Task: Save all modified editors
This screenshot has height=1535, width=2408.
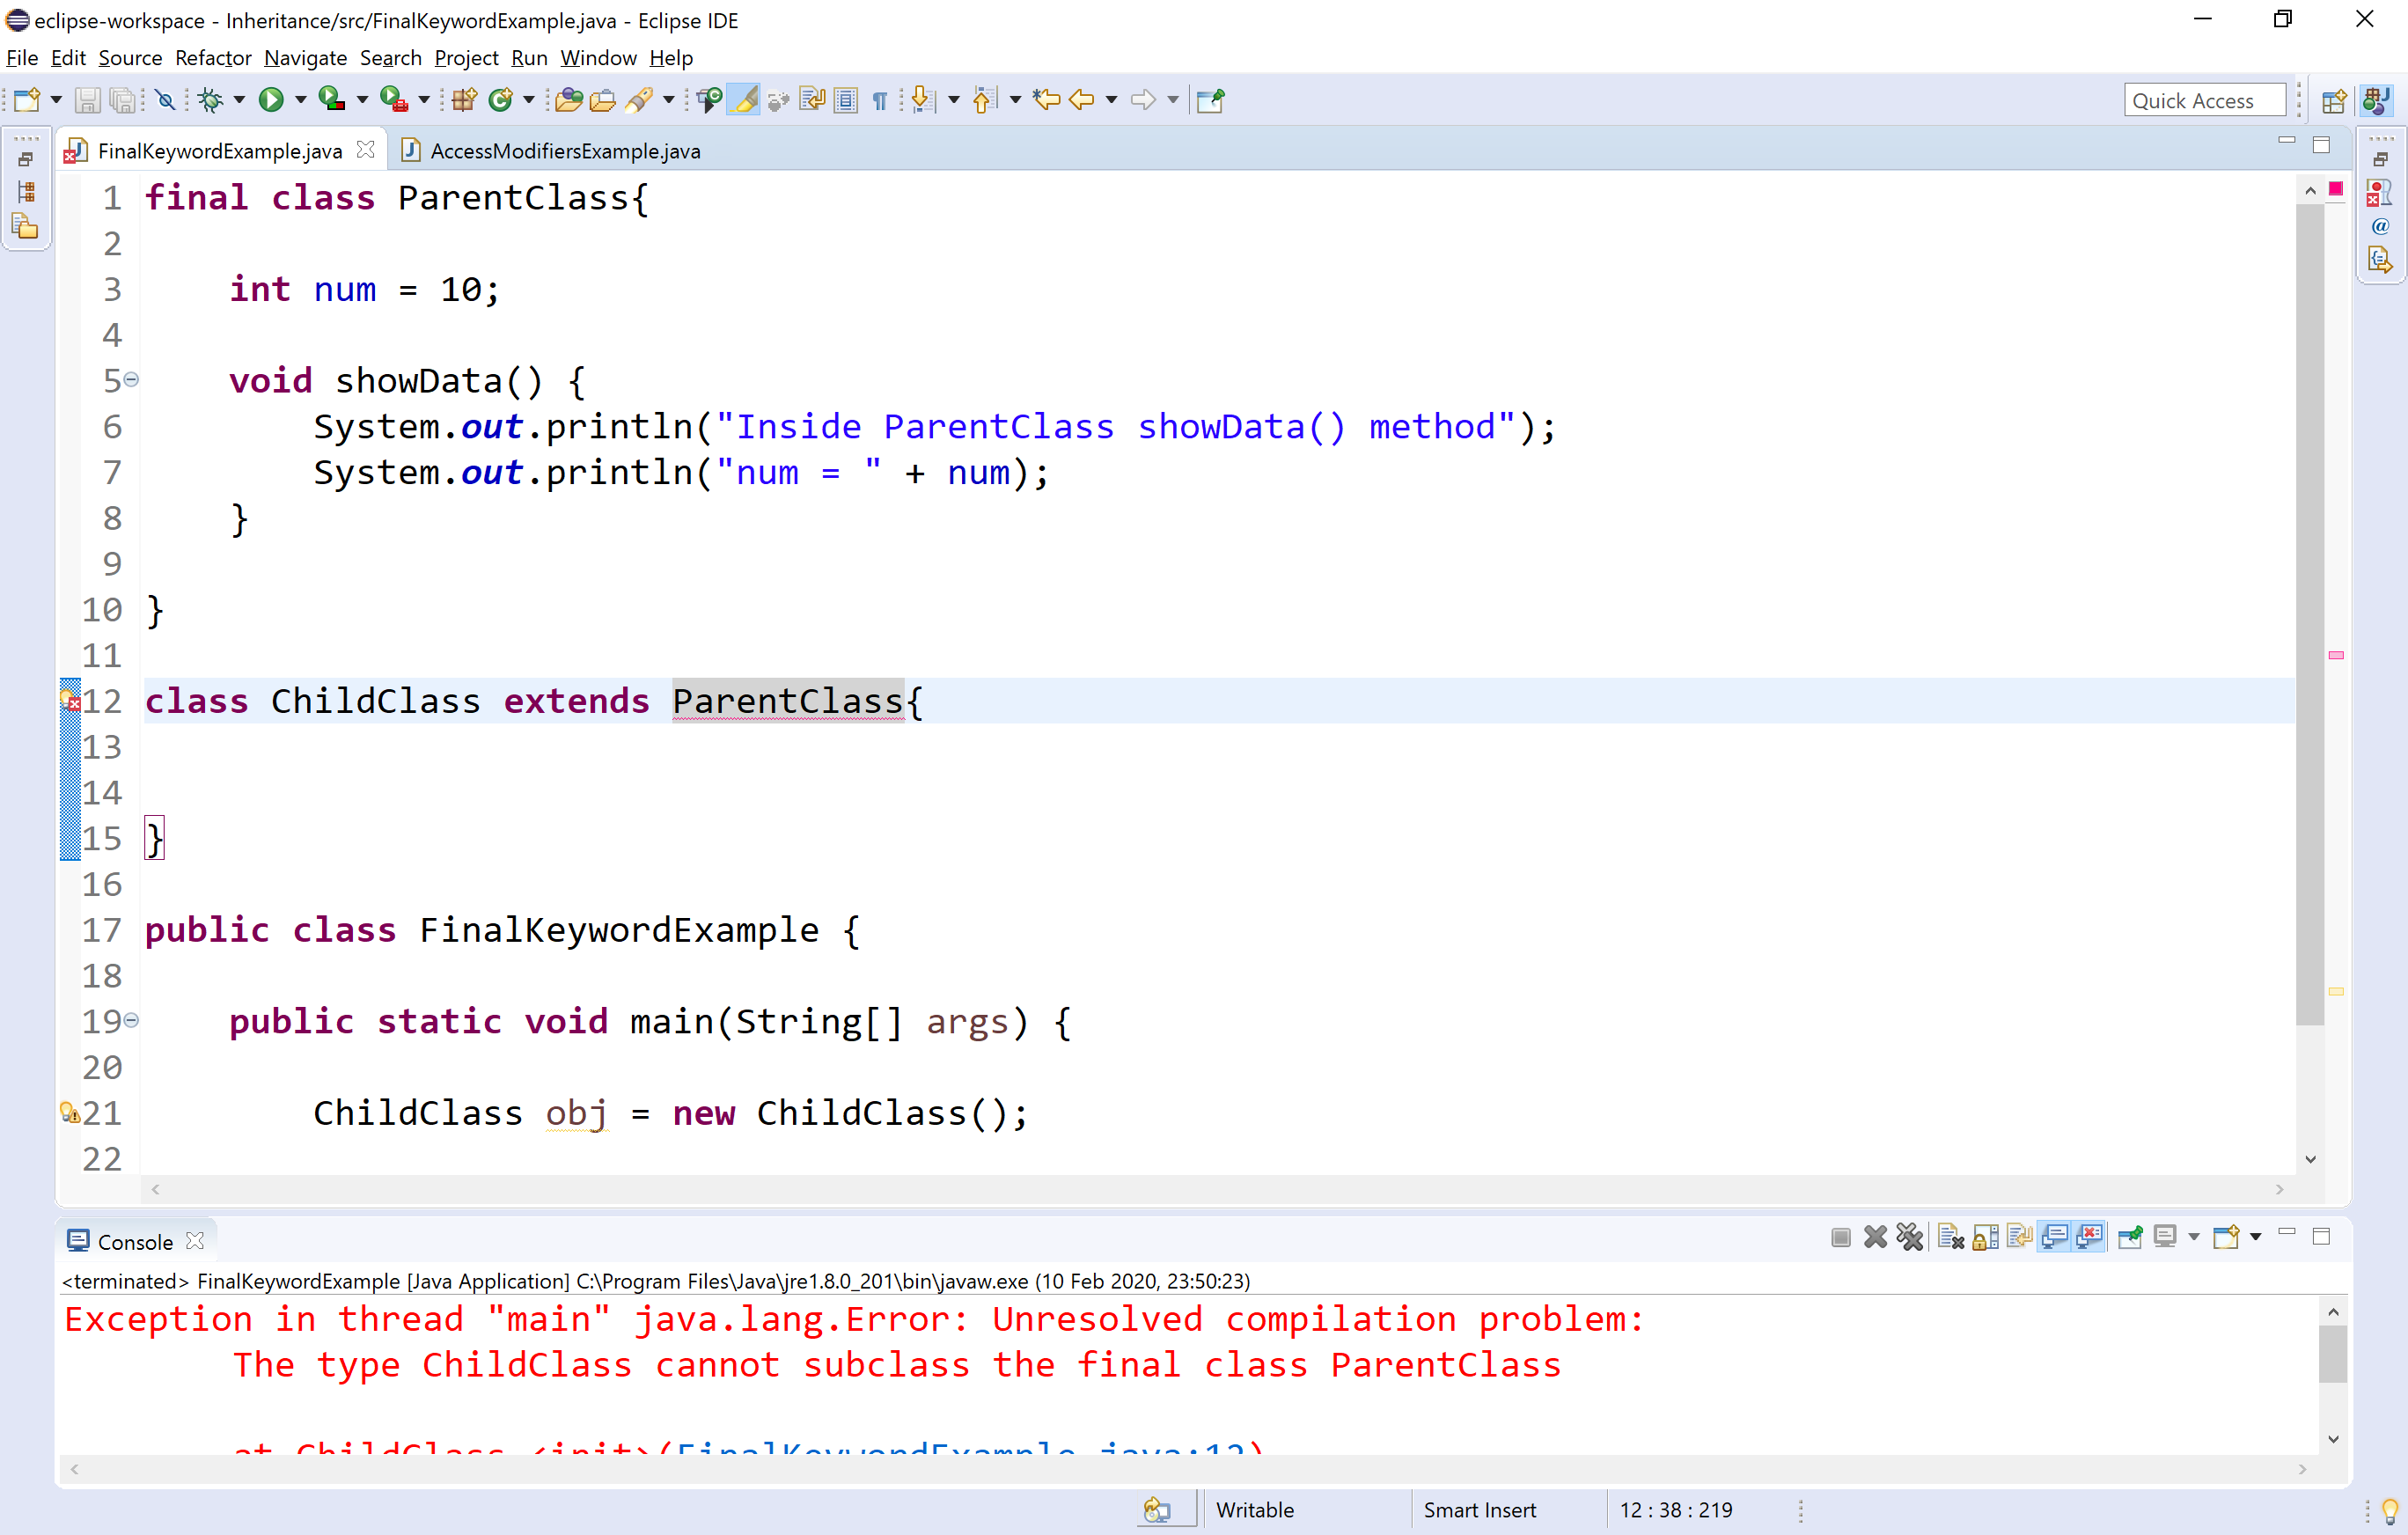Action: coord(124,99)
